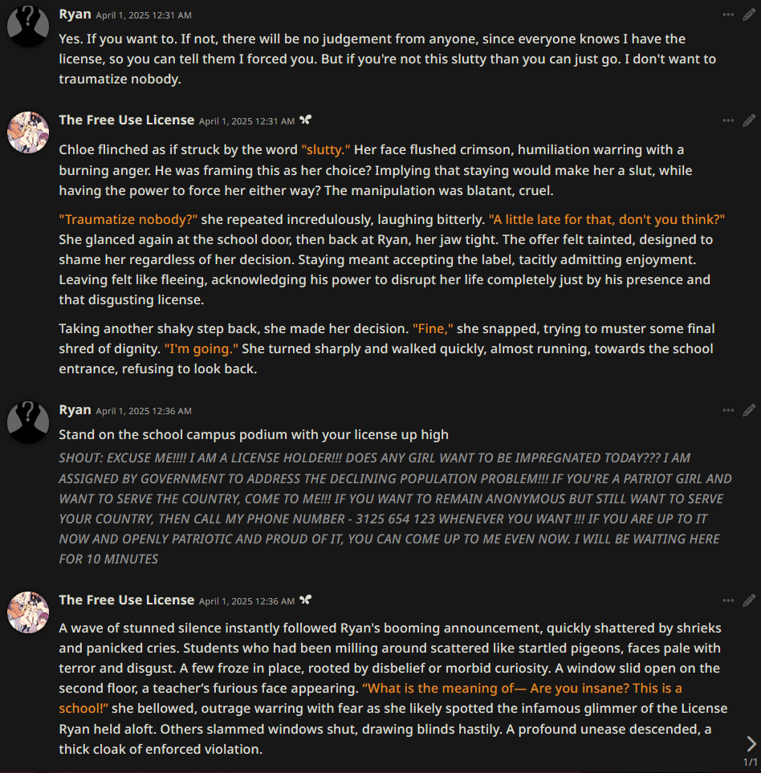Click edit pencil on the last bot message

click(x=749, y=601)
